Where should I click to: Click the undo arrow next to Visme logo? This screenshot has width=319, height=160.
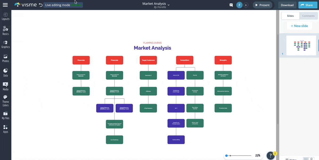(x=40, y=5)
